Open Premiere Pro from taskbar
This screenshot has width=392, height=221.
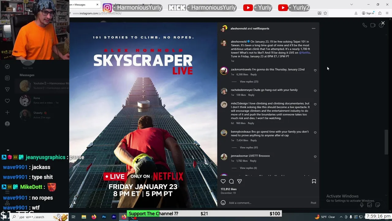click(114, 217)
